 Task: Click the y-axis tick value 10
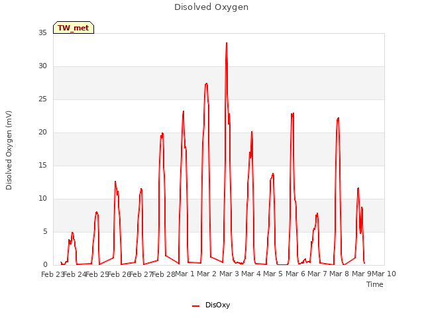[x=42, y=199]
